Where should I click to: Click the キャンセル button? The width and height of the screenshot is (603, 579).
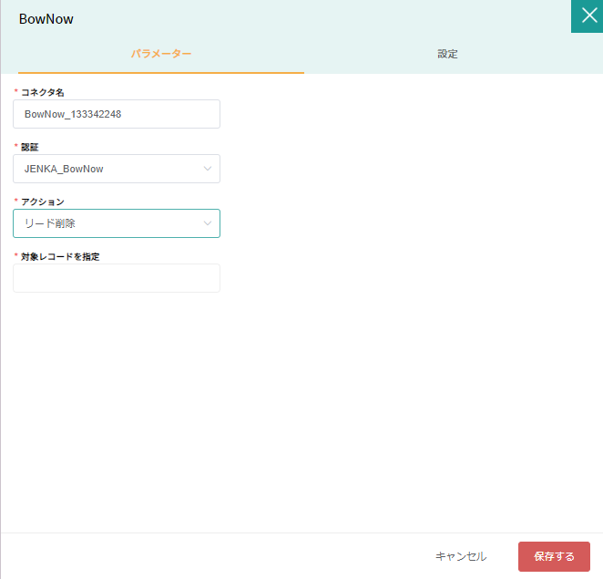[461, 556]
